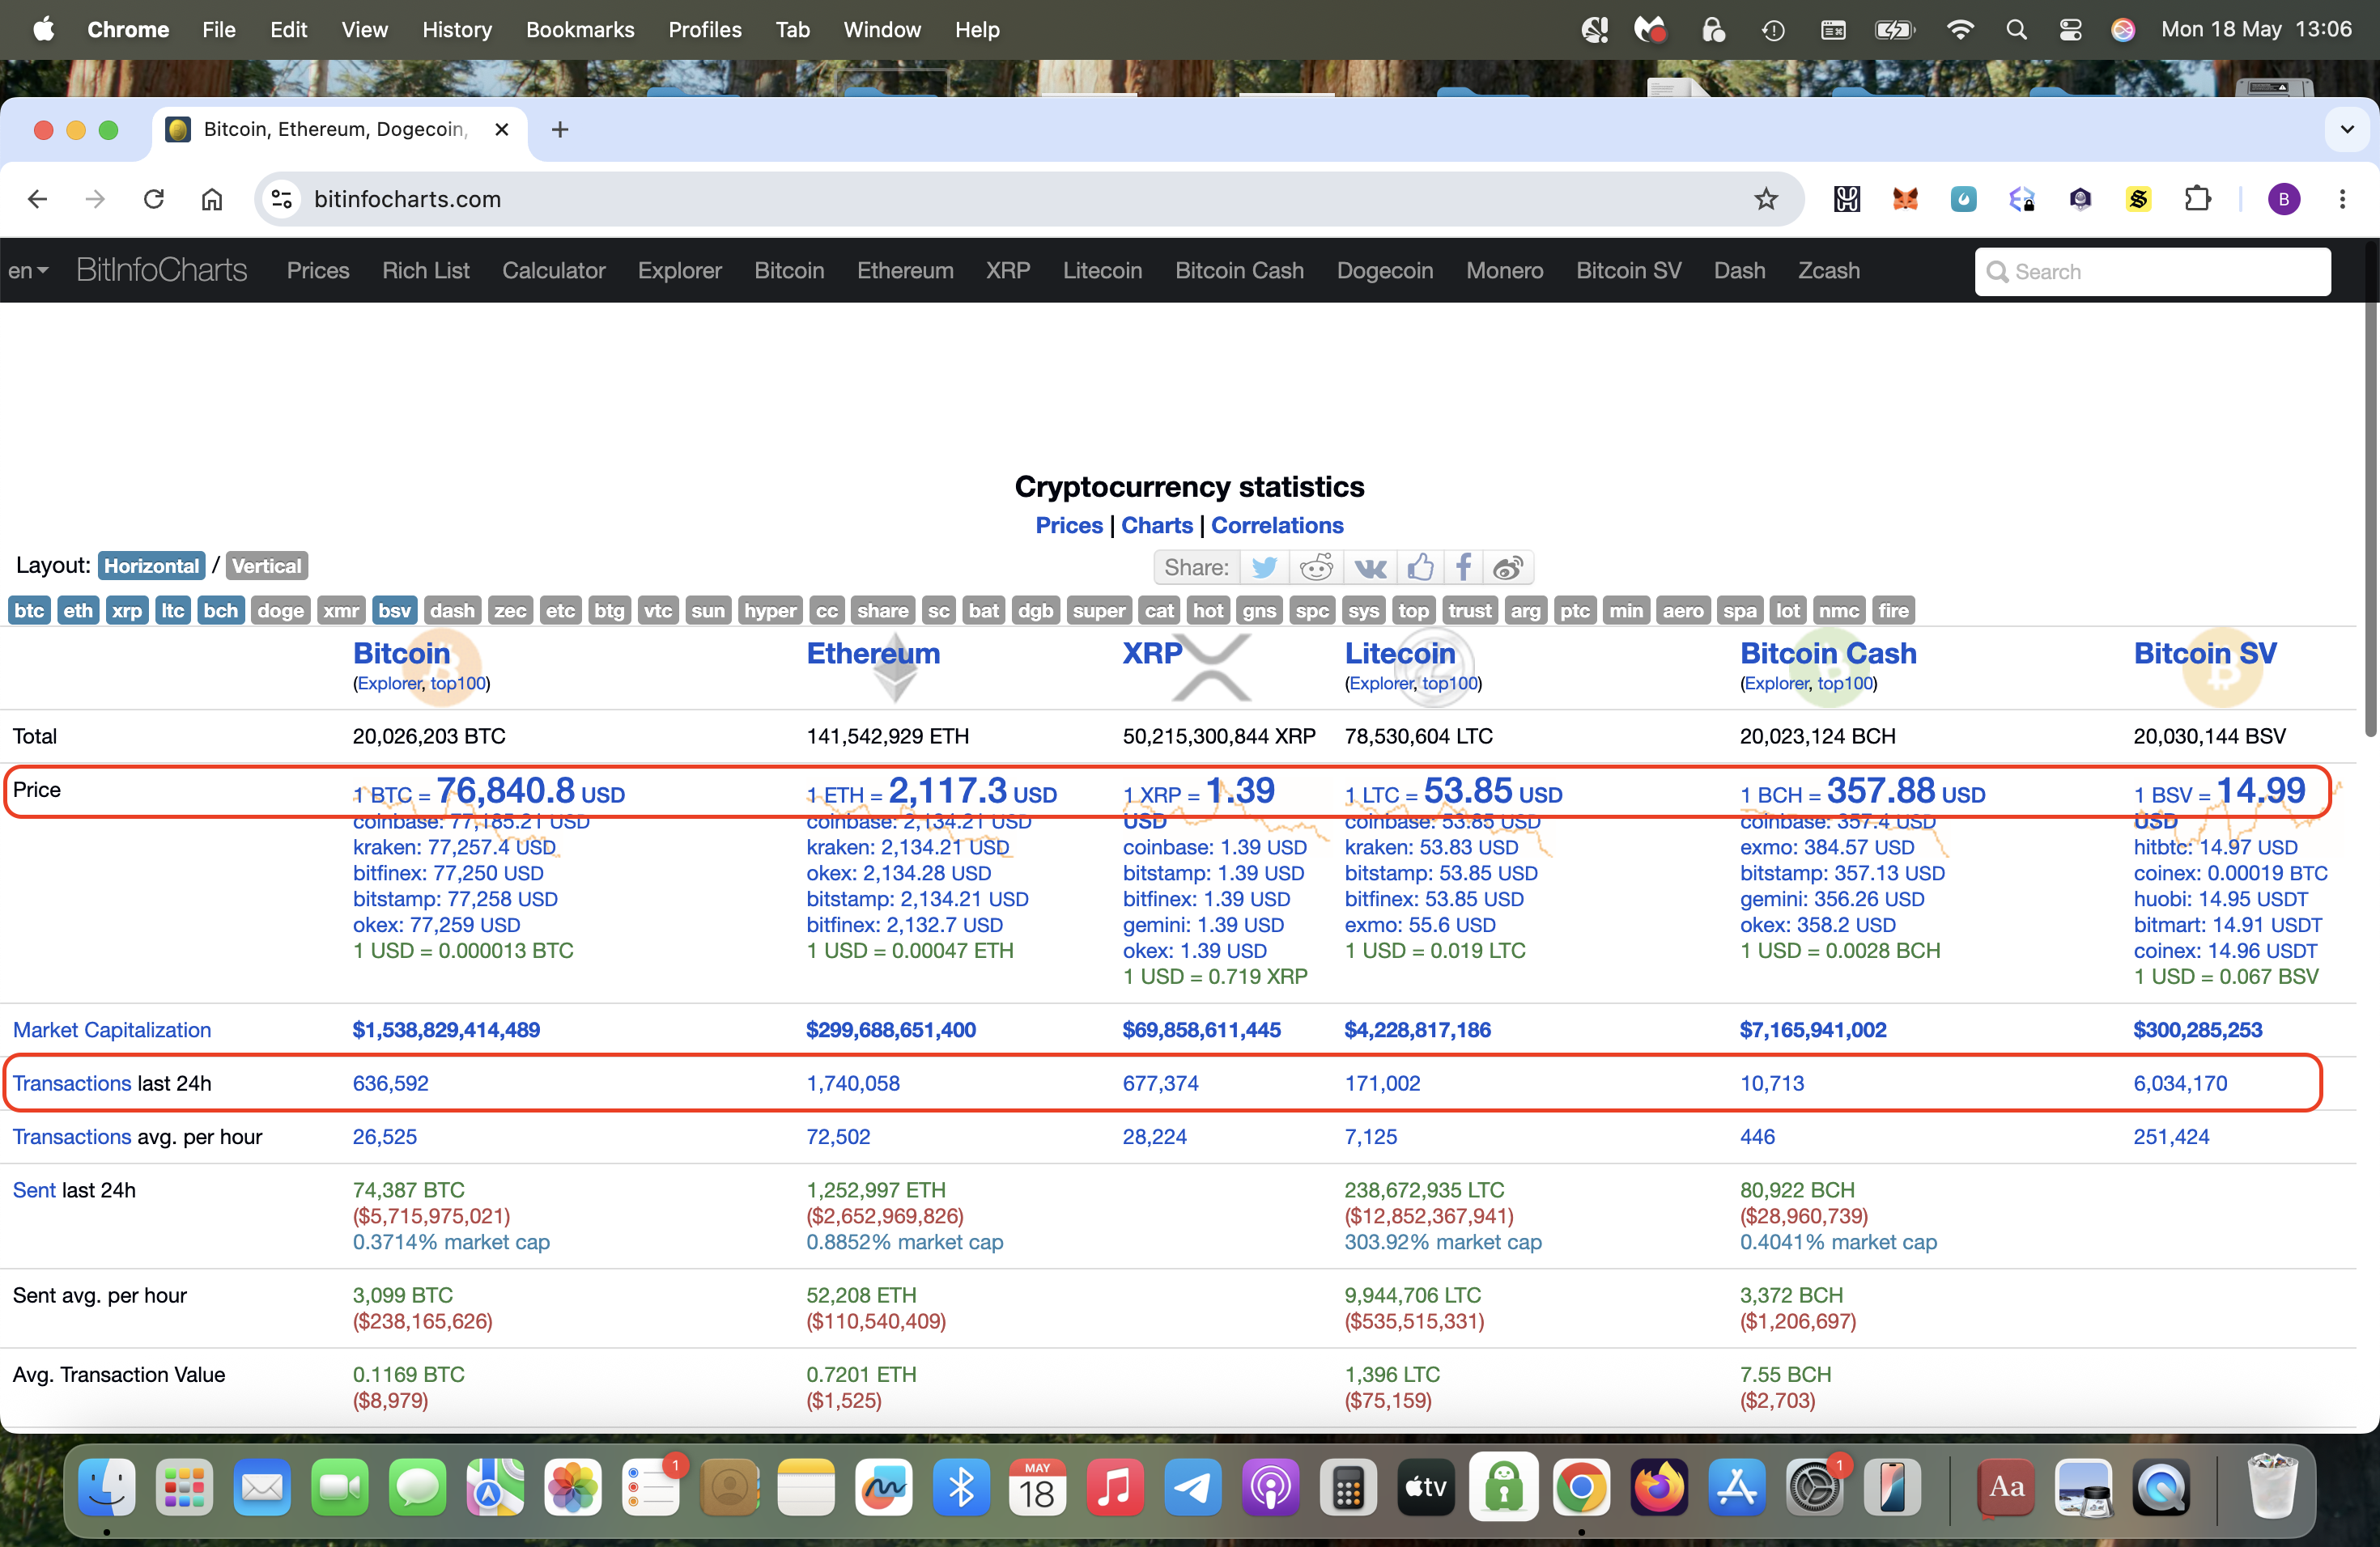
Task: Open a new browser tab
Action: (560, 129)
